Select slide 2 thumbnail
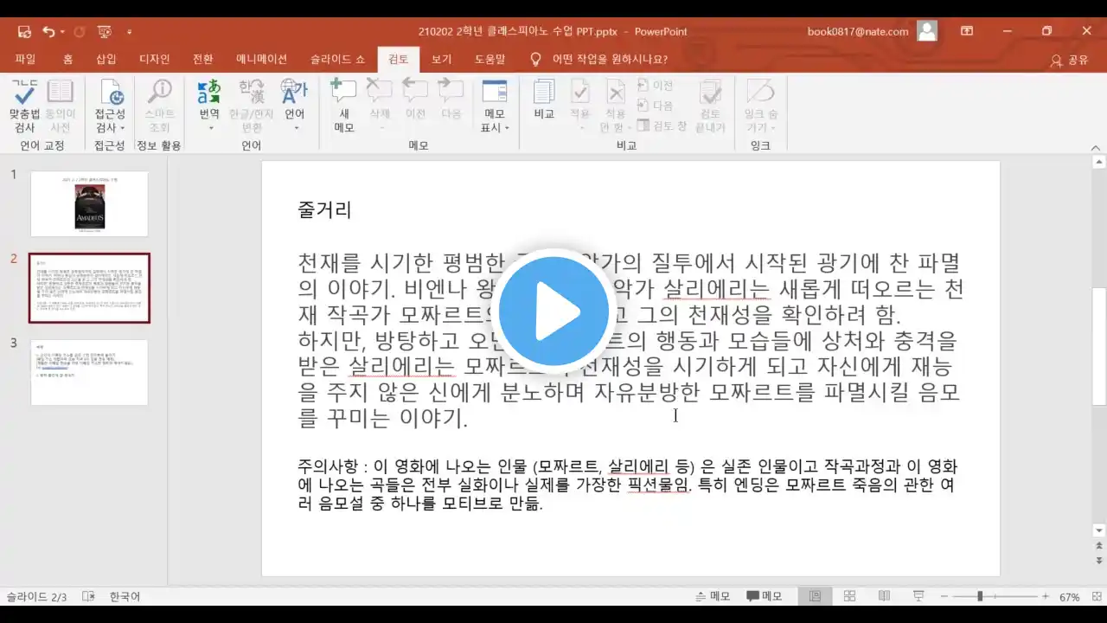 click(89, 288)
